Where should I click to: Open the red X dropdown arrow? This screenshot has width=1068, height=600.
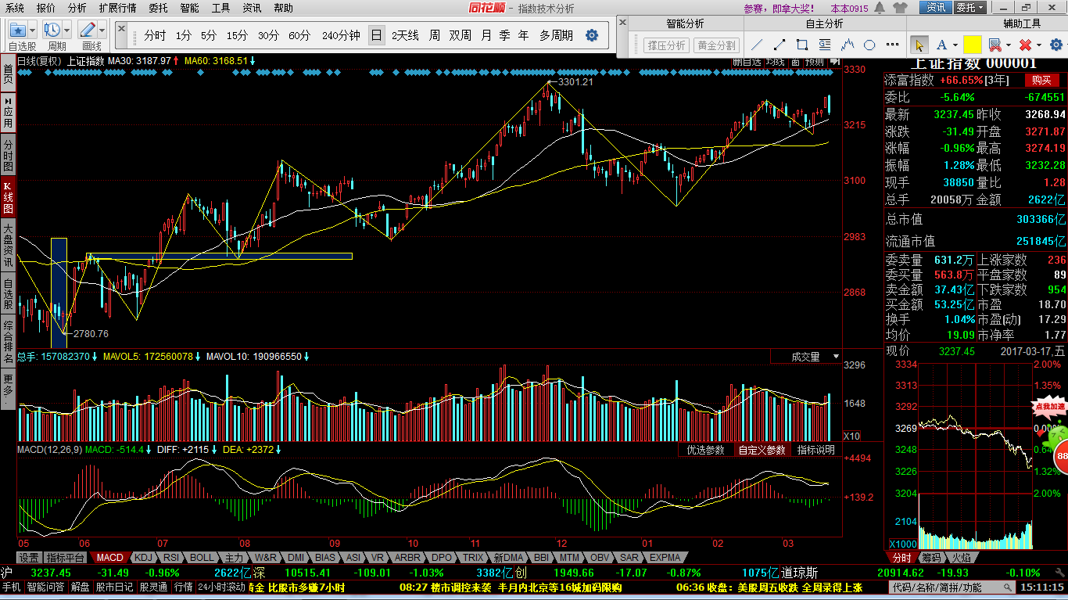(1038, 45)
